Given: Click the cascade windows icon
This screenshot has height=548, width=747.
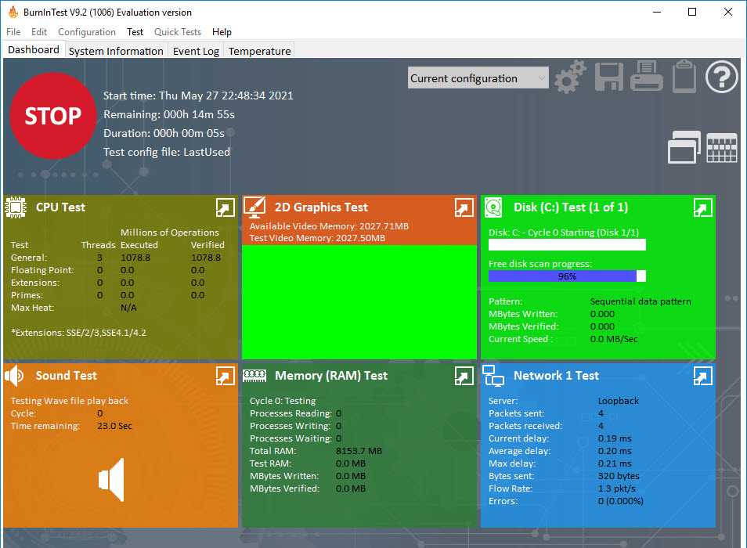Looking at the screenshot, I should (684, 147).
